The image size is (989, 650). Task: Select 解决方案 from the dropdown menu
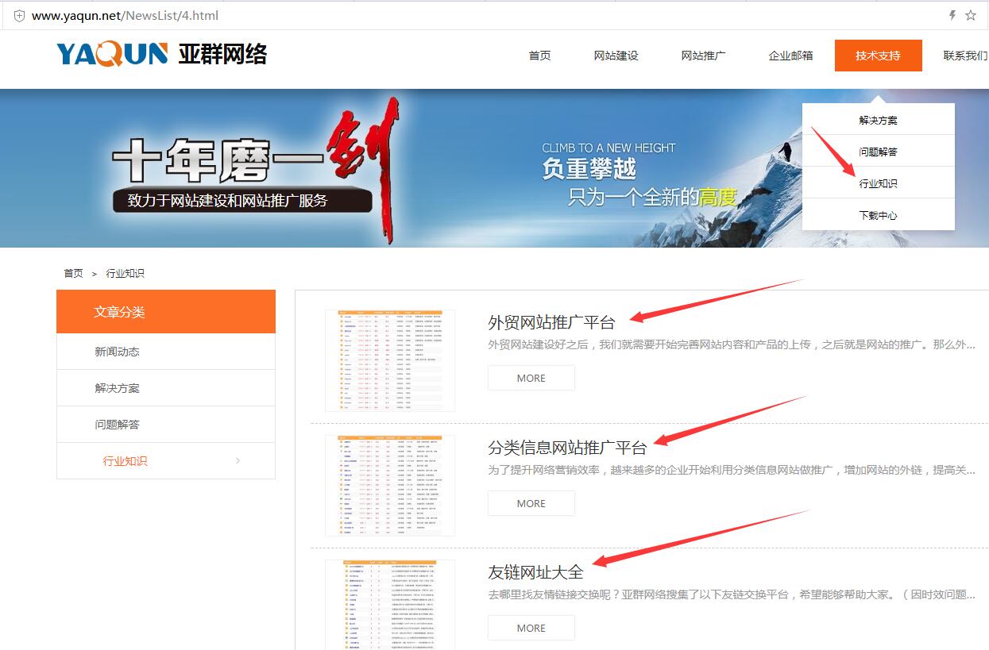pos(878,121)
